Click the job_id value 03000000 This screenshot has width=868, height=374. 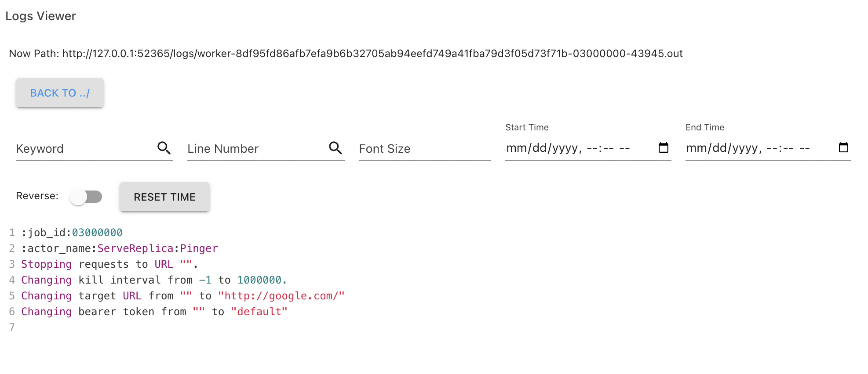point(97,233)
